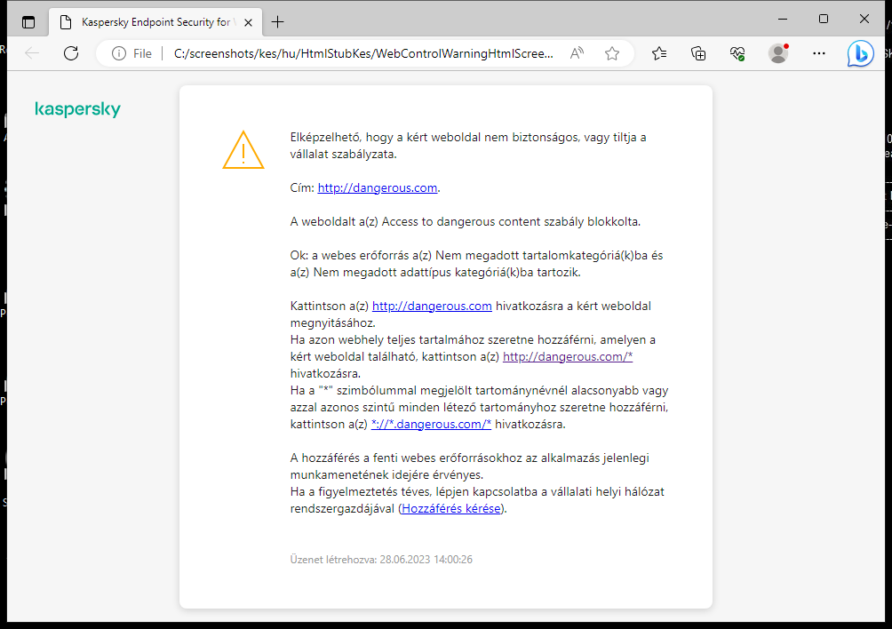Screen dimensions: 892x629
Task: Open the Favorites list
Action: point(659,53)
